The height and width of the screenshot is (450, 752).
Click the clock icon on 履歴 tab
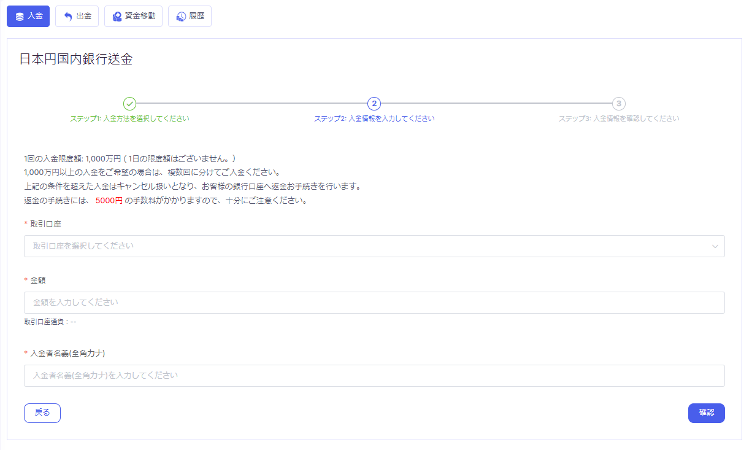click(180, 17)
